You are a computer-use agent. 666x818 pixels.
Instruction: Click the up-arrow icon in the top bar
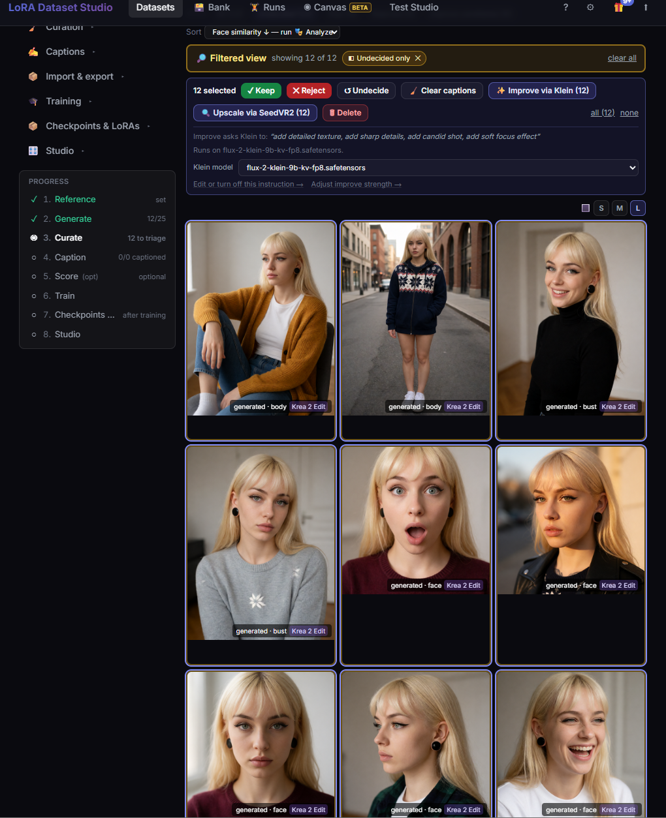[646, 7]
